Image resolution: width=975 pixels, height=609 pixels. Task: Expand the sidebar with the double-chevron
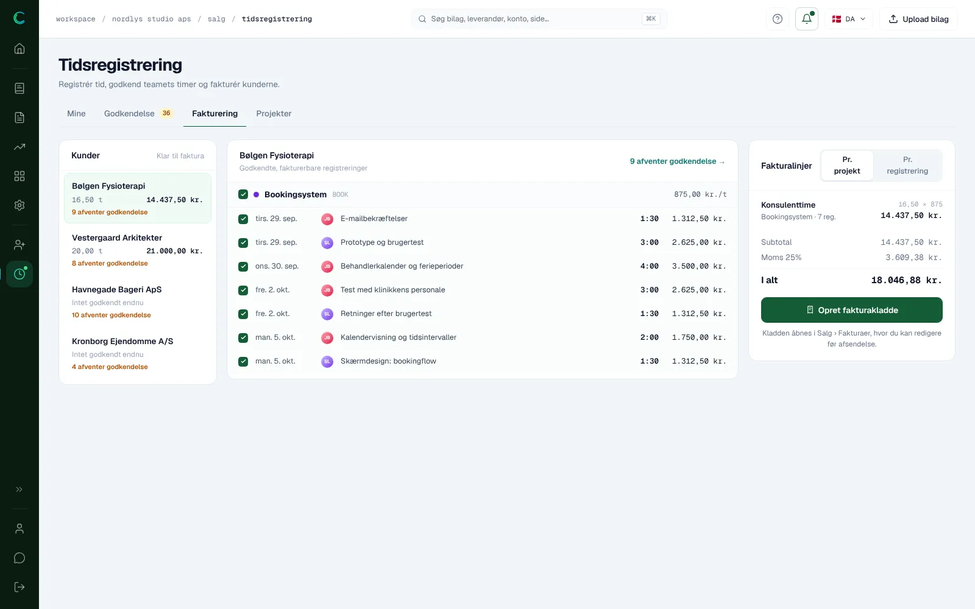[x=19, y=489]
